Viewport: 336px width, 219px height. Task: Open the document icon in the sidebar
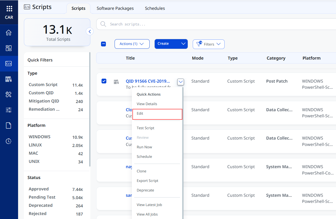point(9,126)
